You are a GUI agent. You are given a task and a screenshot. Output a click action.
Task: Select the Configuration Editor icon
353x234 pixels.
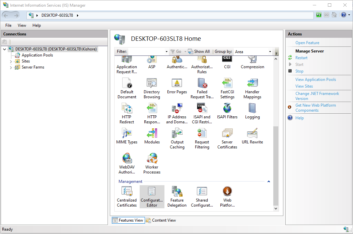point(152,197)
